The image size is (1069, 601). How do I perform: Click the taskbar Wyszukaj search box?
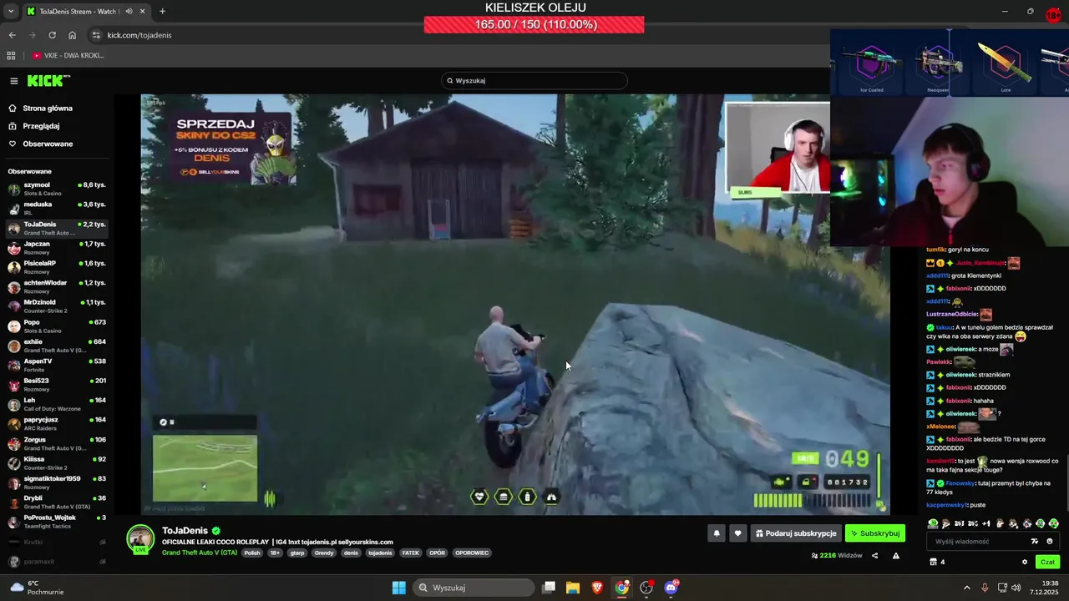(x=474, y=588)
